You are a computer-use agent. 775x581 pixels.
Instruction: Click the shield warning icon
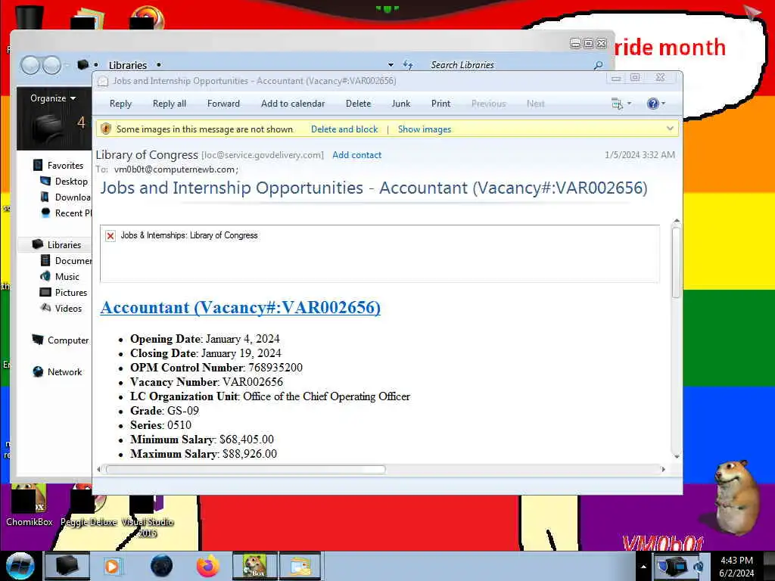106,129
